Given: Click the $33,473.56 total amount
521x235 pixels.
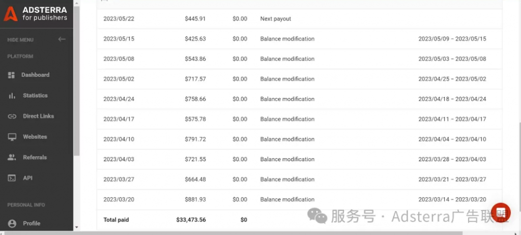Looking at the screenshot, I should click(191, 220).
